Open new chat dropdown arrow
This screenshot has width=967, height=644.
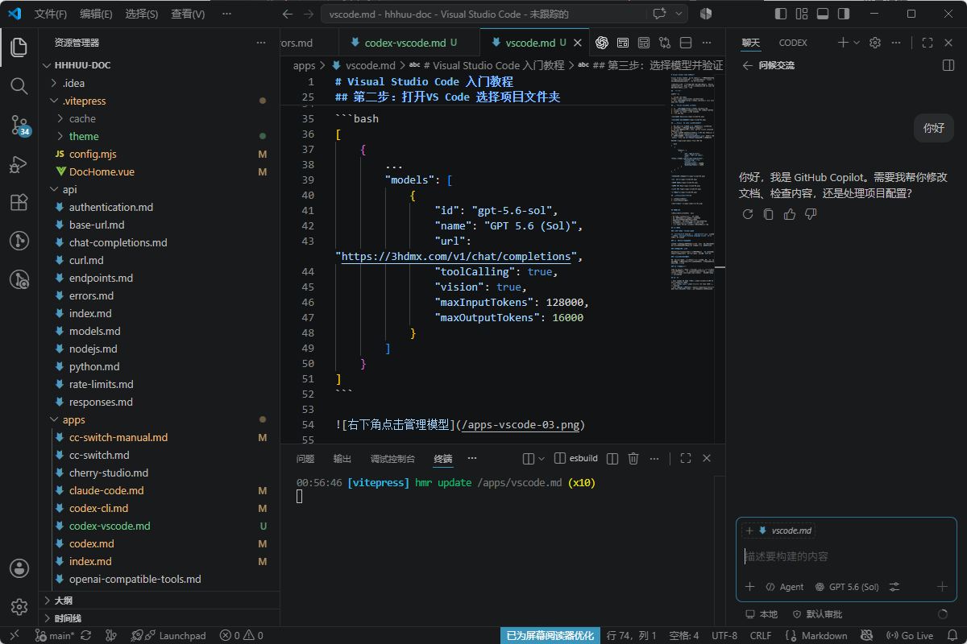pos(856,43)
